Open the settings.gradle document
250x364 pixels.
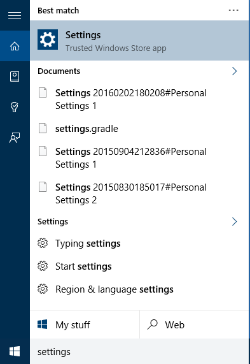click(139, 129)
